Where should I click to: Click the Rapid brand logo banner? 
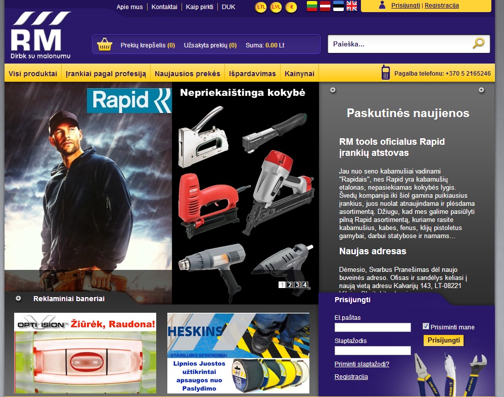(x=129, y=101)
